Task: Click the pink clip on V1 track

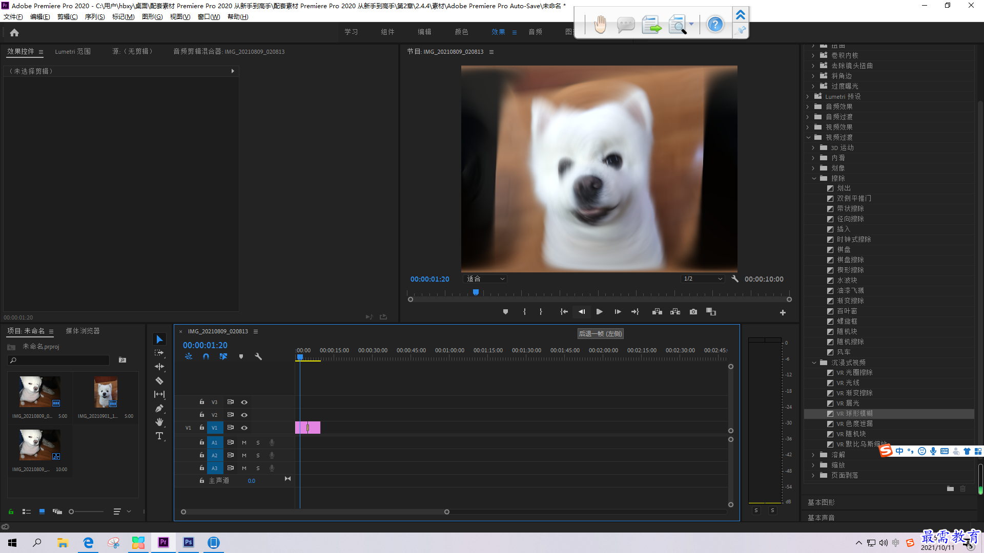Action: (x=307, y=428)
